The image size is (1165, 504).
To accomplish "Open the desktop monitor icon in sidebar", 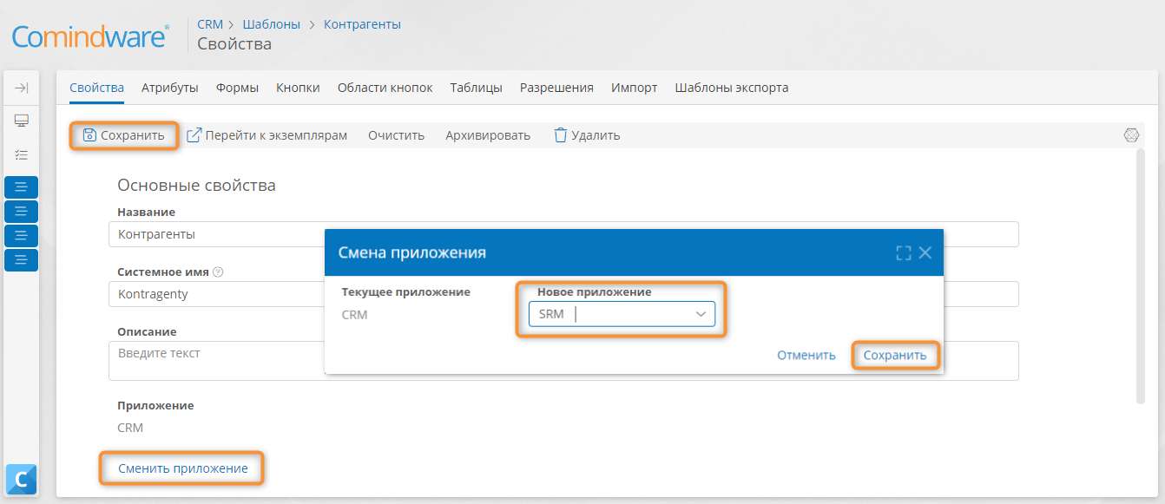I will coord(22,121).
